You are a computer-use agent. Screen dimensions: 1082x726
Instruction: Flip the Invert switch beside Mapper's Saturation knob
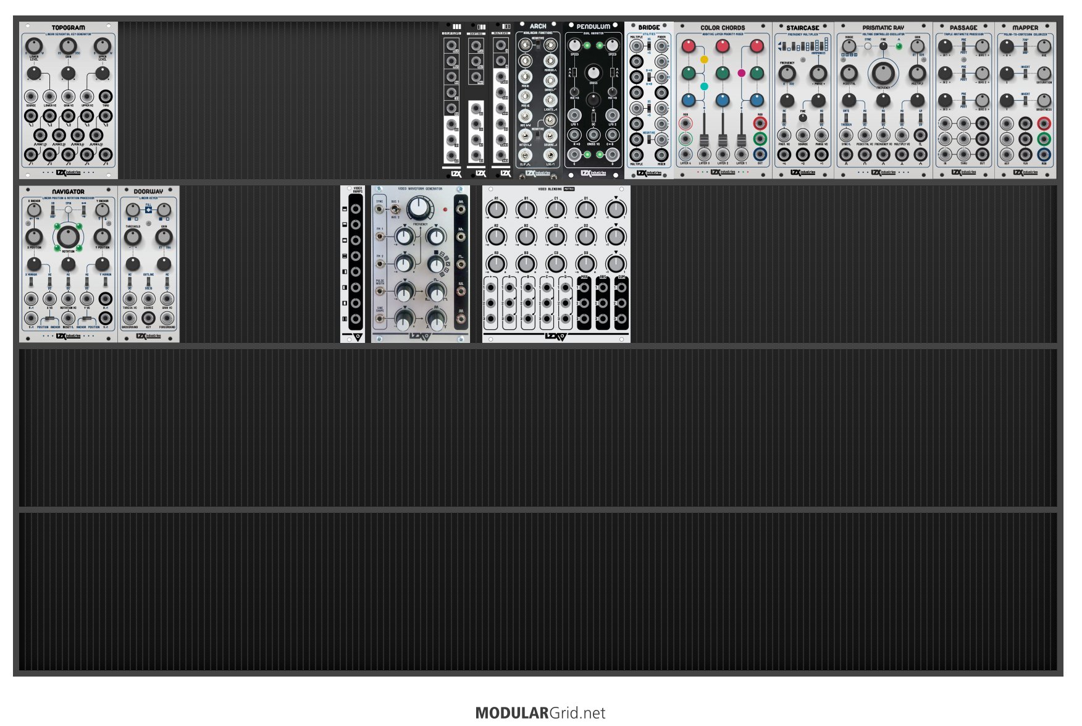pos(1025,74)
